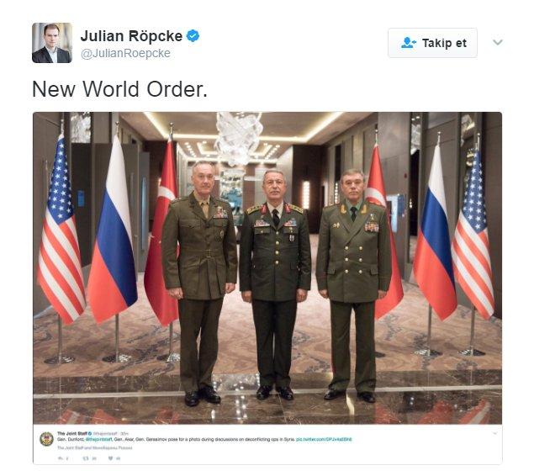Image resolution: width=534 pixels, height=471 pixels.
Task: Open the pic.twitter.com link in embedded tweet
Action: [324, 439]
